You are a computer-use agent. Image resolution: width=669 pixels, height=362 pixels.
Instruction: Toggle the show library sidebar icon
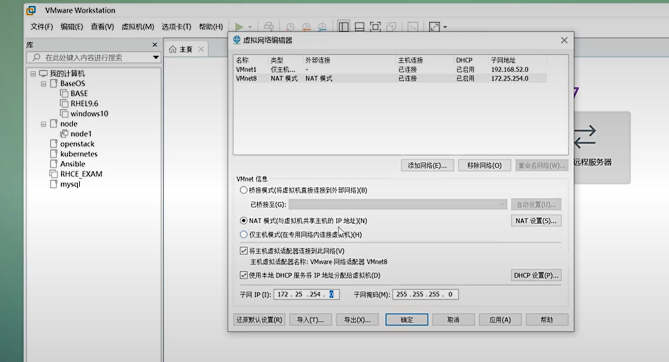click(x=344, y=27)
